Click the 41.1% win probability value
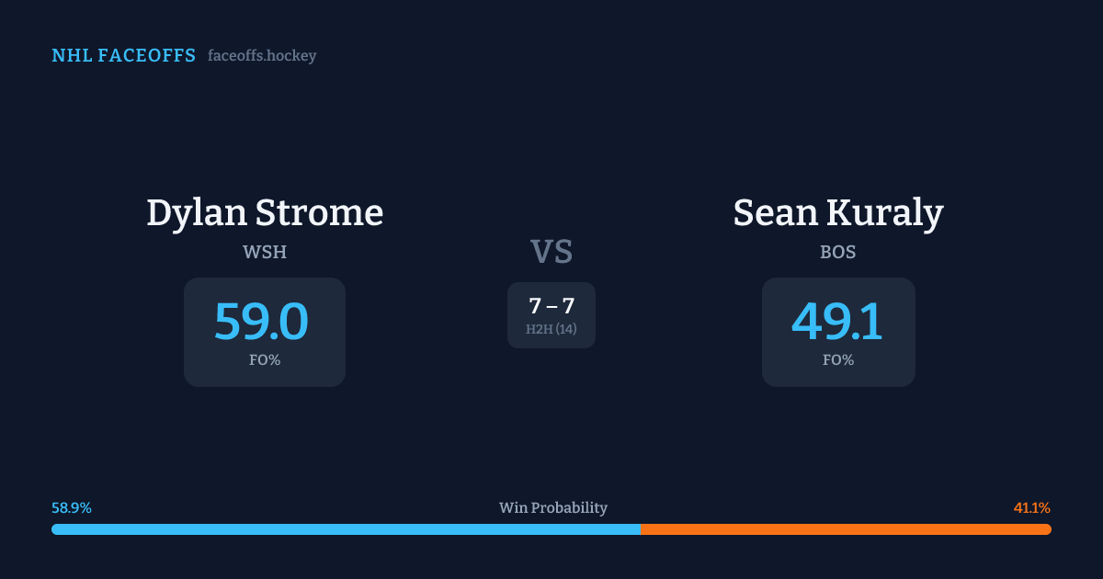This screenshot has width=1103, height=579. pos(1032,508)
